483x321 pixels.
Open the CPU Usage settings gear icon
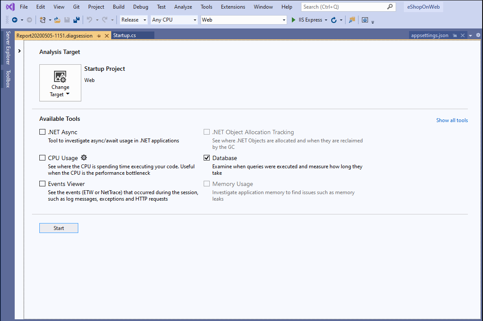[x=84, y=157]
